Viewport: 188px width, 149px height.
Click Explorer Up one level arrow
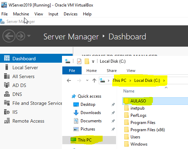[x=94, y=80]
